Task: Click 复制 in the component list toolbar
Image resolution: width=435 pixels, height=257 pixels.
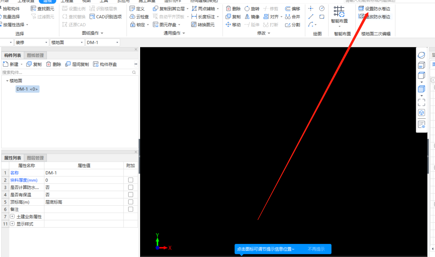Action: [34, 64]
